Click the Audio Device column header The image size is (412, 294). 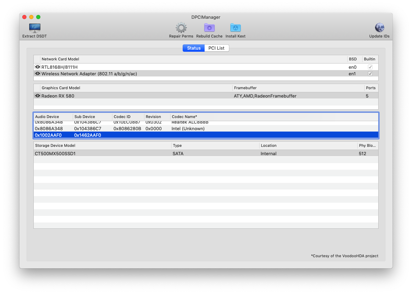click(53, 117)
